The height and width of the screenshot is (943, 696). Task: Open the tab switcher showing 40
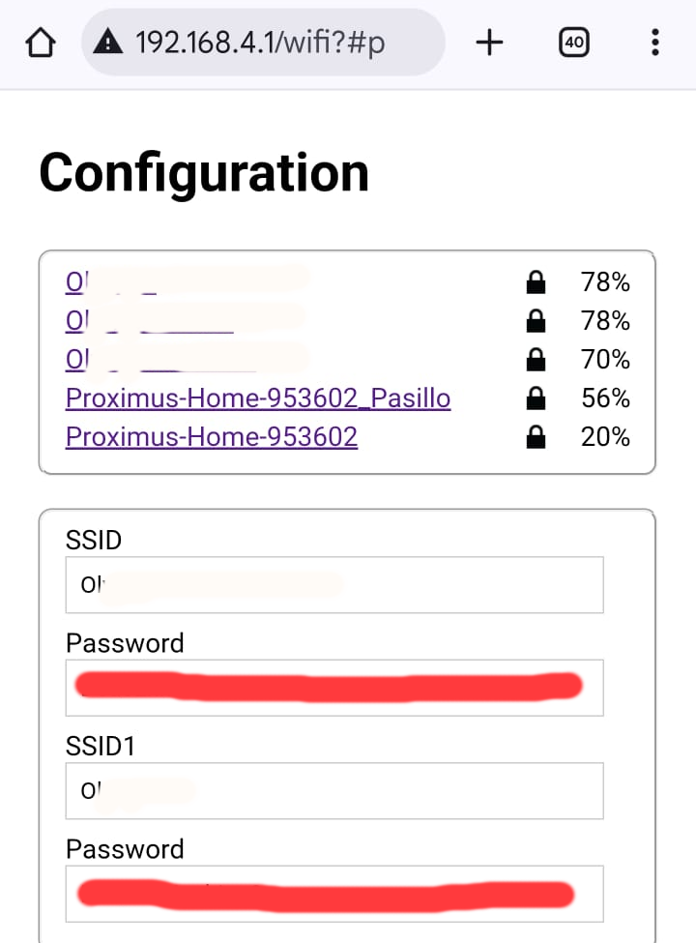coord(574,42)
